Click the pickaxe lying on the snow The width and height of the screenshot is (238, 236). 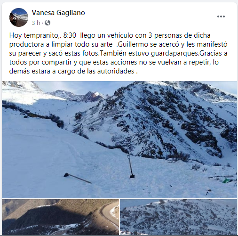click(78, 178)
